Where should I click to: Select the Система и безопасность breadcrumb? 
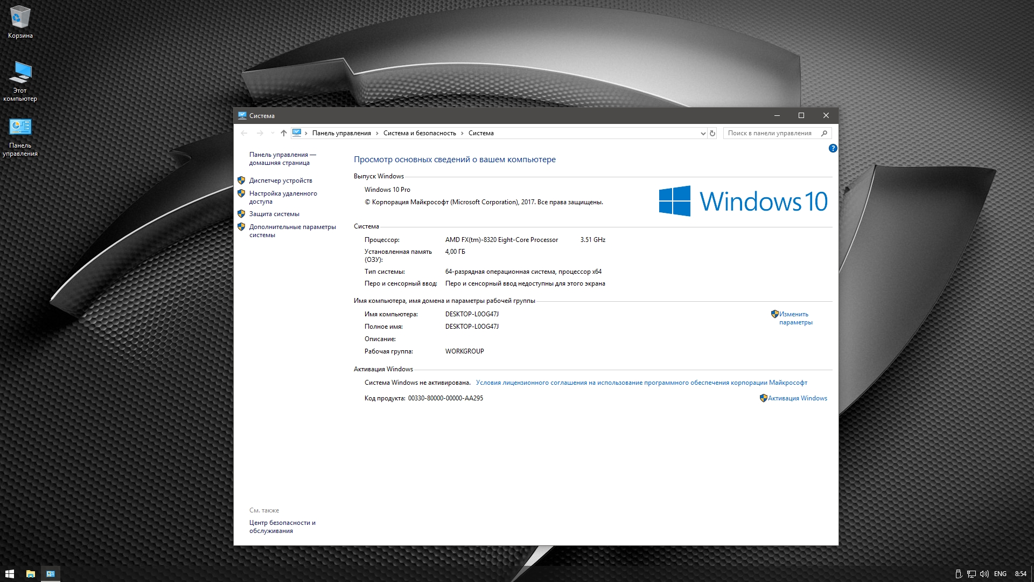420,133
